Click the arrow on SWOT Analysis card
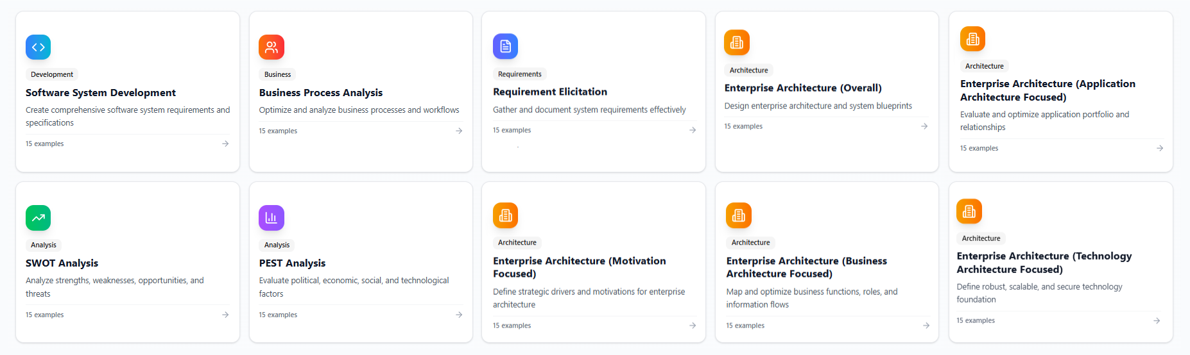The height and width of the screenshot is (355, 1190). click(x=225, y=315)
